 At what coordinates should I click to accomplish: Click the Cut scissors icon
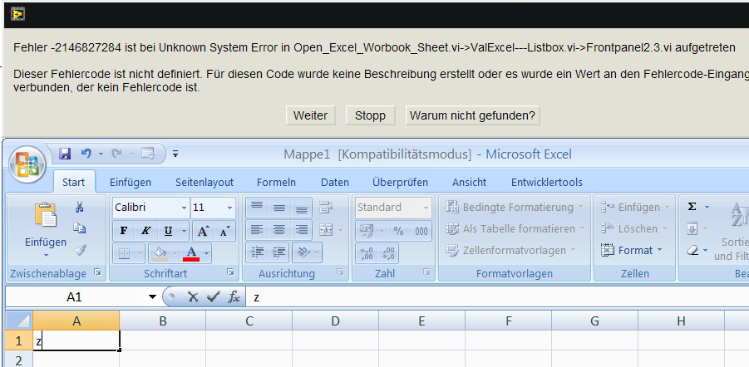tap(80, 207)
